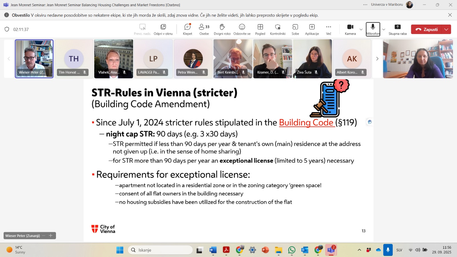Open the Klepet chat panel
Viewport: 457px width, 257px height.
187,29
